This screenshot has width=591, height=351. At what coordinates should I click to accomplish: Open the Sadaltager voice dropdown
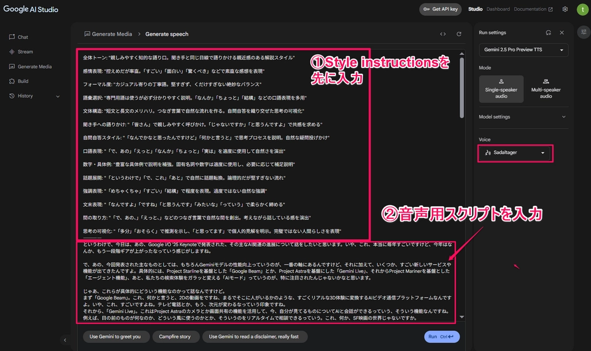click(515, 153)
